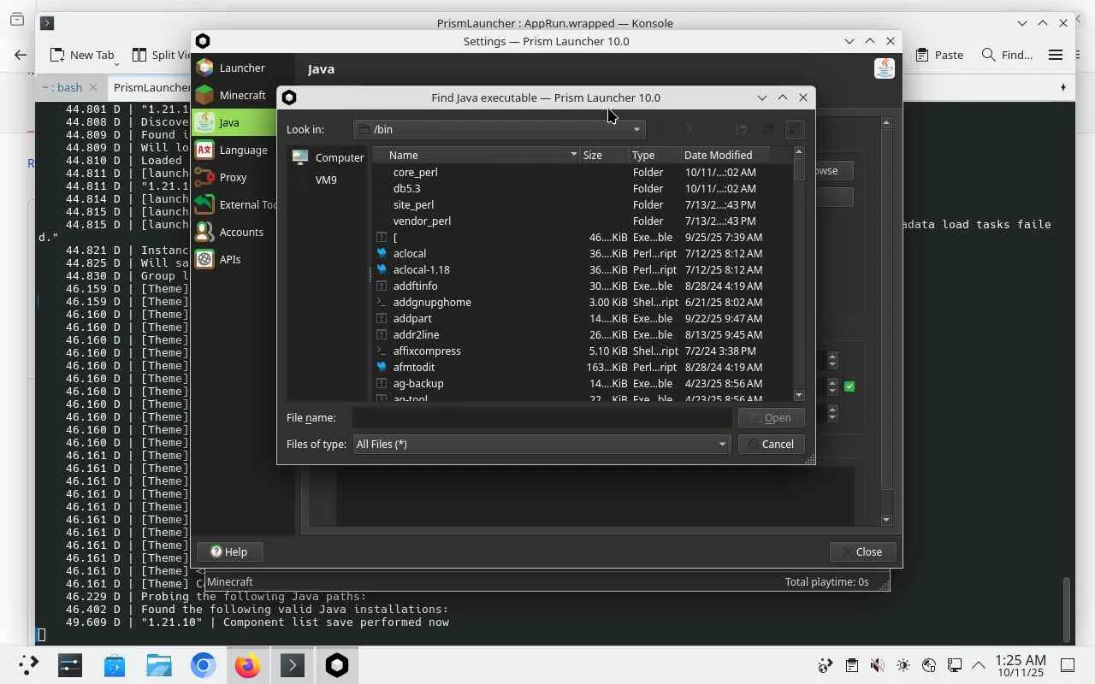The image size is (1095, 684).
Task: Switch to Konsole from the taskbar
Action: point(293,665)
